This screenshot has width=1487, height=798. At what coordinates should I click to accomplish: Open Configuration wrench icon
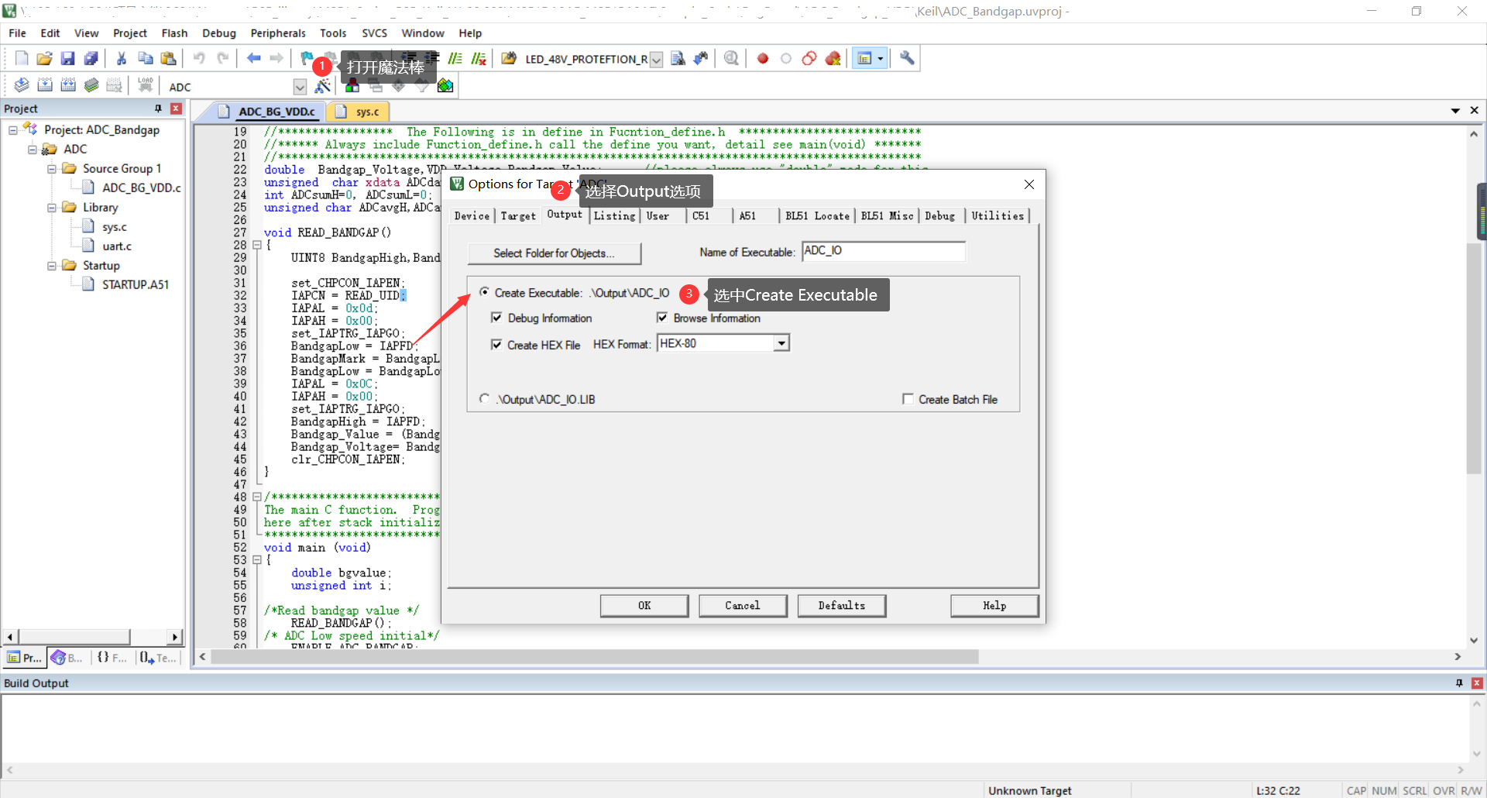tap(907, 59)
